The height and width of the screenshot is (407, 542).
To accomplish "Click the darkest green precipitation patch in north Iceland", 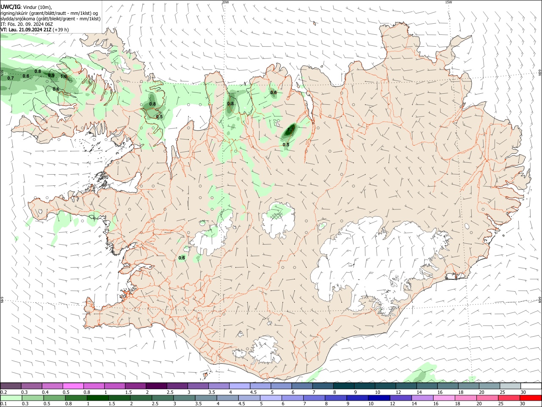I will (290, 130).
